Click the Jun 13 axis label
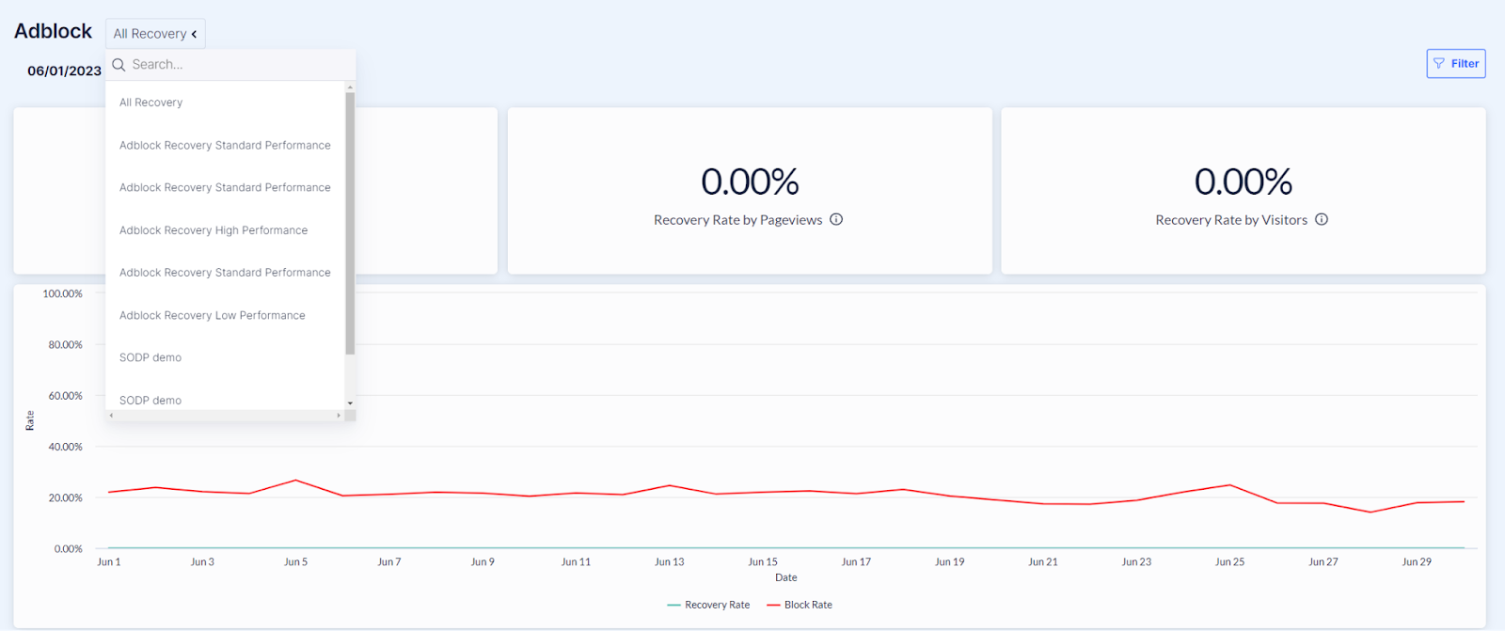1505x631 pixels. (x=670, y=561)
